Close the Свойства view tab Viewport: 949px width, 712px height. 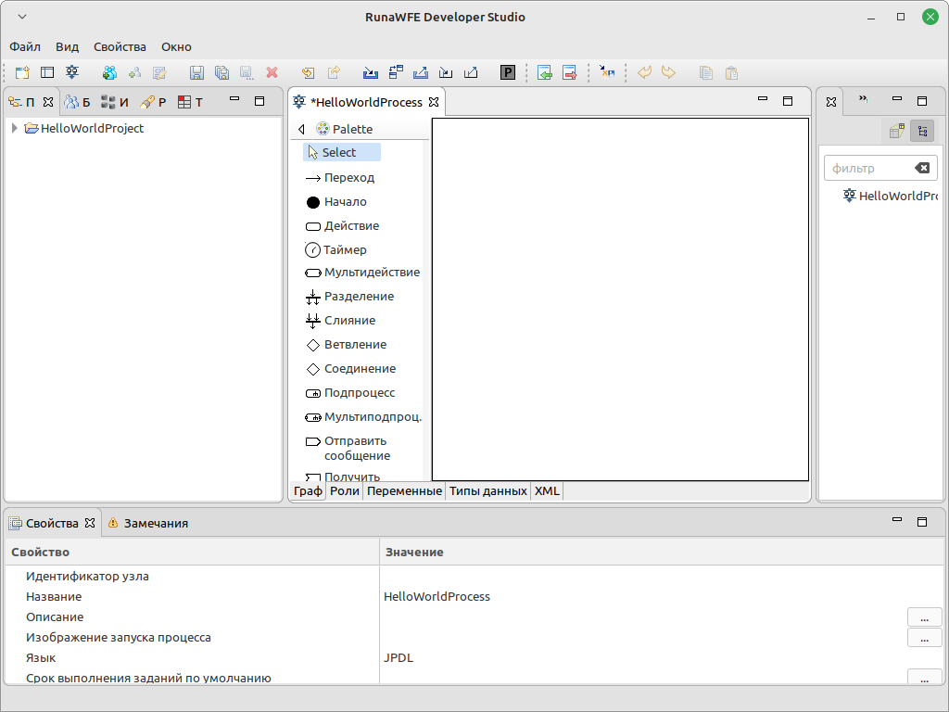coord(90,523)
